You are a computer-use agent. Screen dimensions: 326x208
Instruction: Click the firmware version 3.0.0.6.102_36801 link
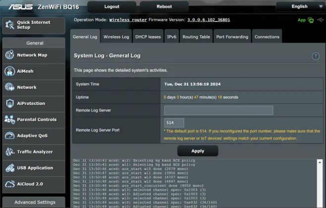[x=209, y=20]
